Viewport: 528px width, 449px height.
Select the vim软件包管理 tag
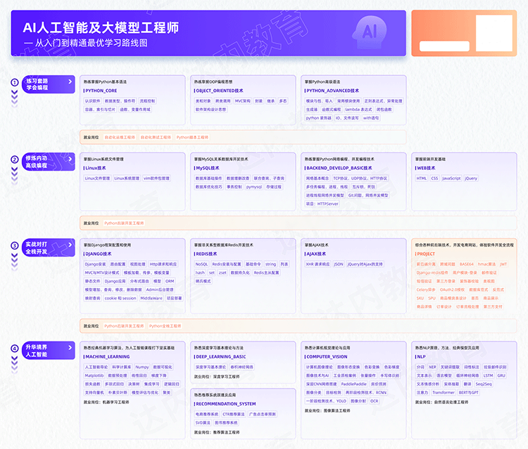[x=156, y=178]
